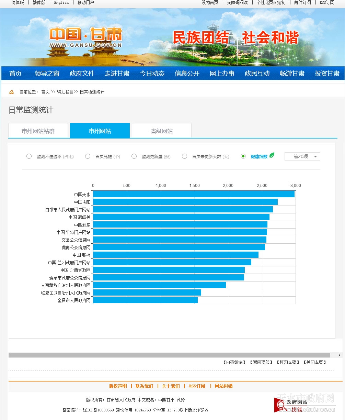Click the 陇南公众信息网 chart label

76,247
